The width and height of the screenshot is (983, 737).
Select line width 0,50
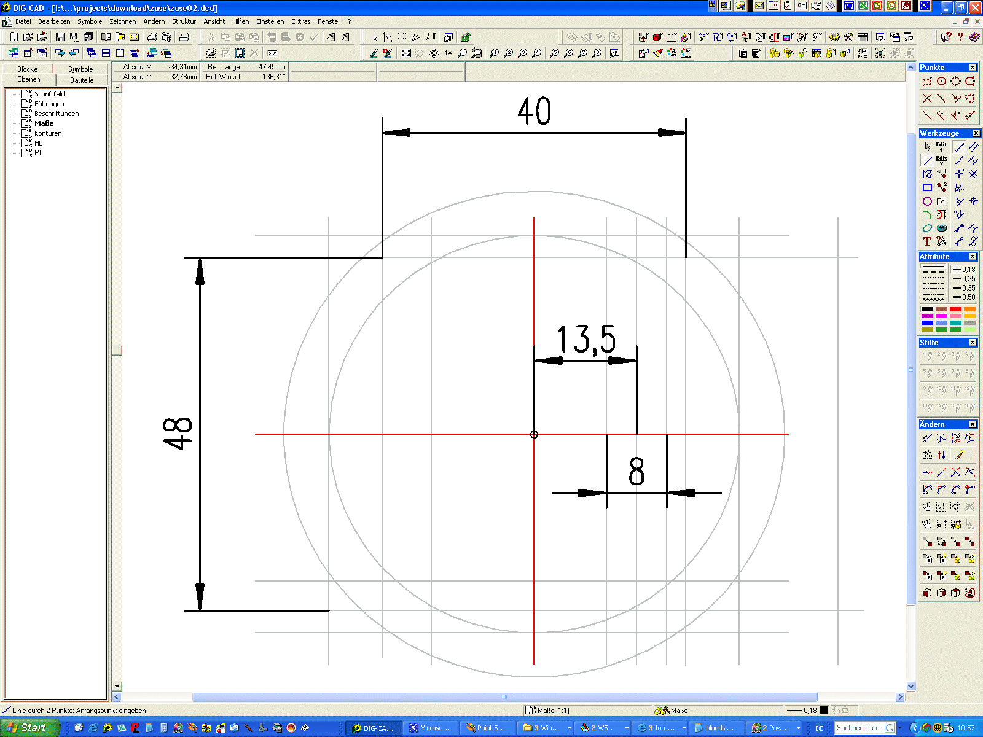pyautogui.click(x=964, y=297)
